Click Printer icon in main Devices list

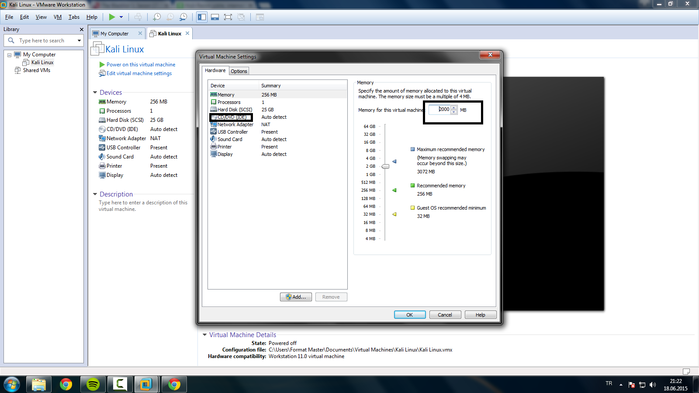(102, 166)
